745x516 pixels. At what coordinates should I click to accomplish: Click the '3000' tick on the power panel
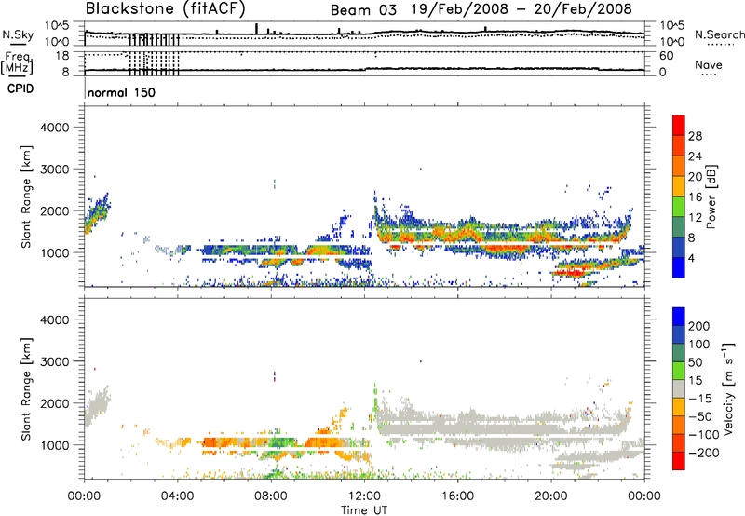coord(55,170)
